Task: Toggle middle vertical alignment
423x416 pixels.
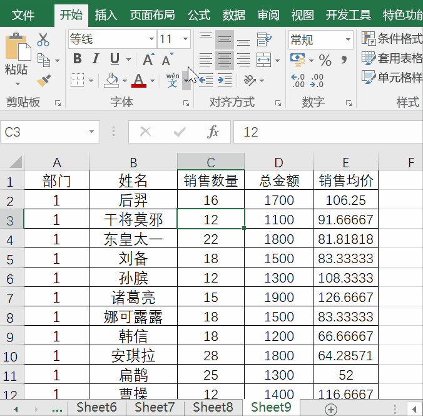Action: (x=225, y=39)
